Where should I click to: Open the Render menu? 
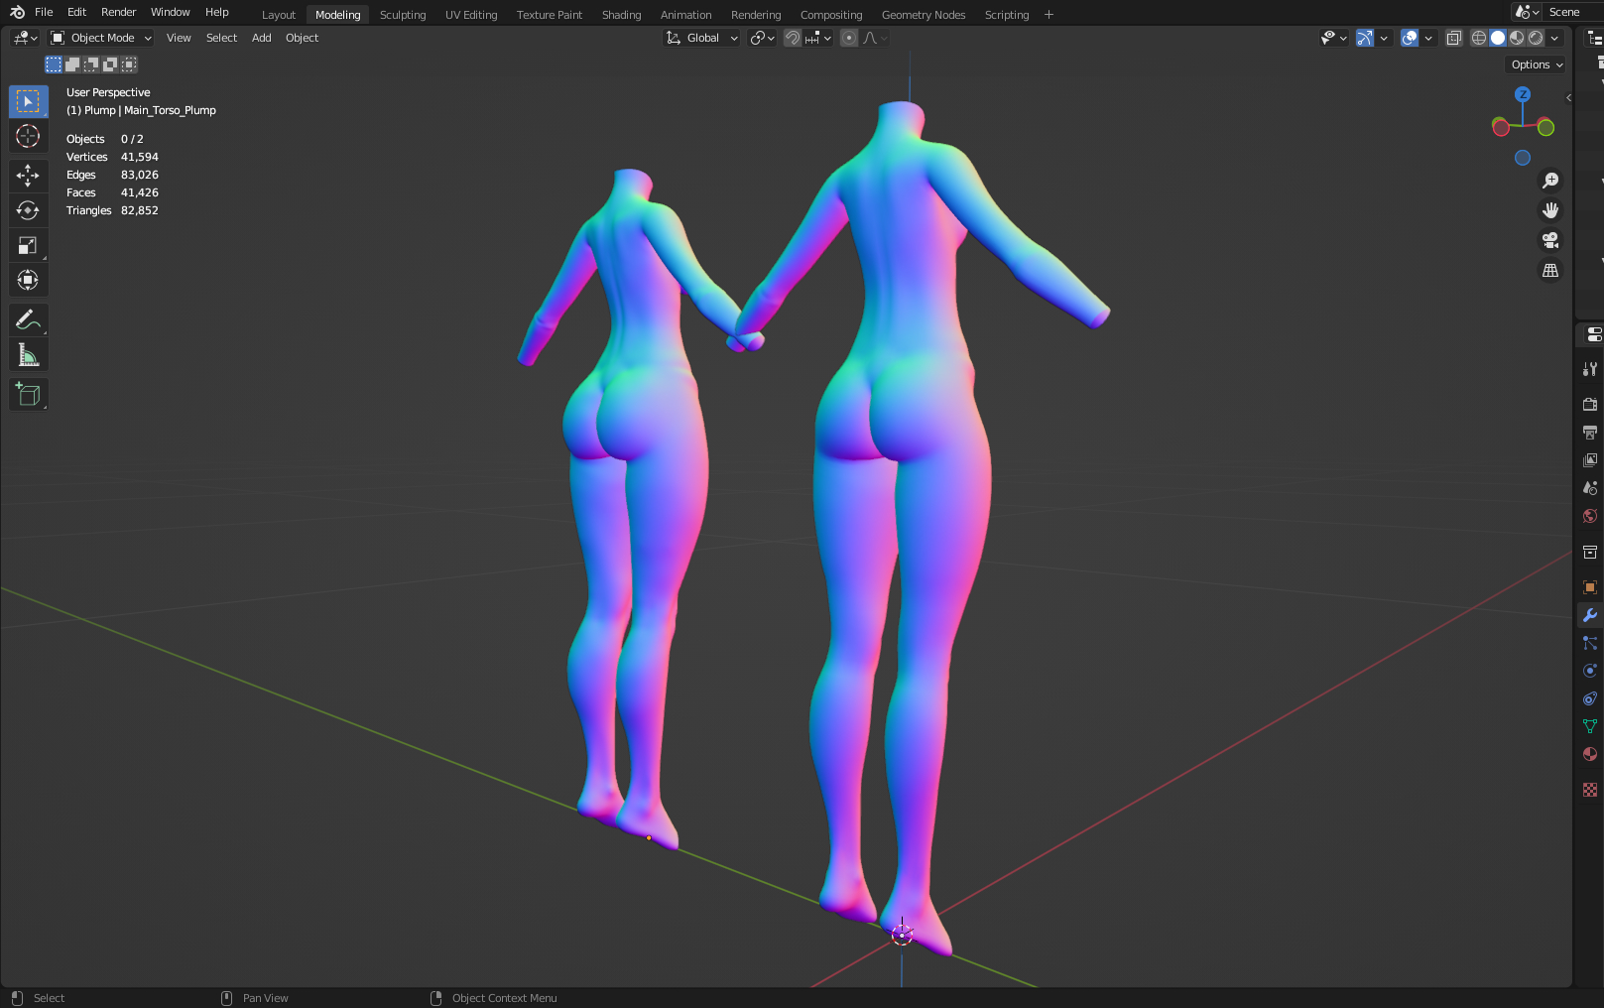[x=118, y=12]
